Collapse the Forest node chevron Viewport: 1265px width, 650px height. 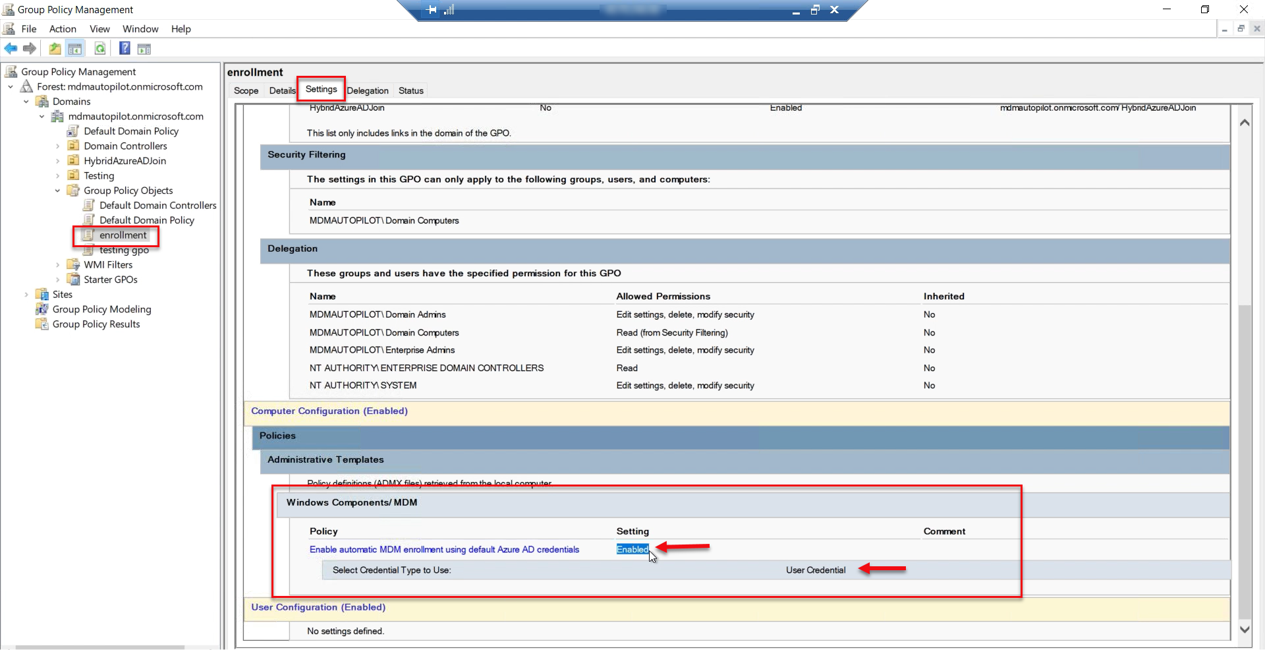click(11, 86)
